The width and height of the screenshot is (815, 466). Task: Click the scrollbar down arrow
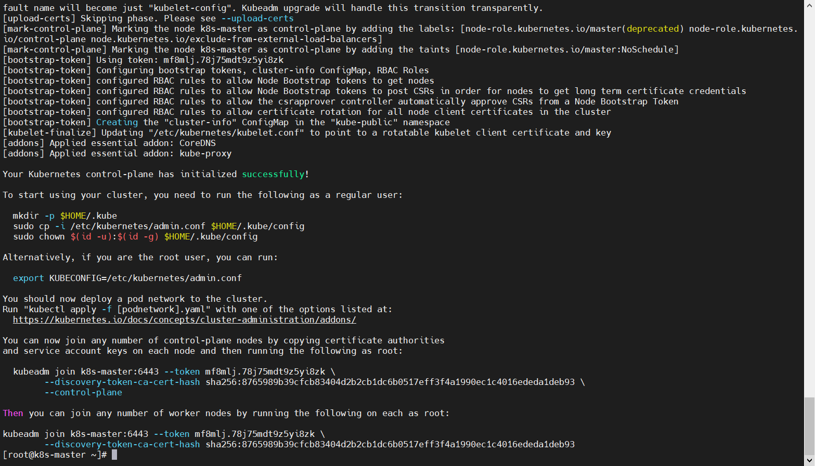809,460
